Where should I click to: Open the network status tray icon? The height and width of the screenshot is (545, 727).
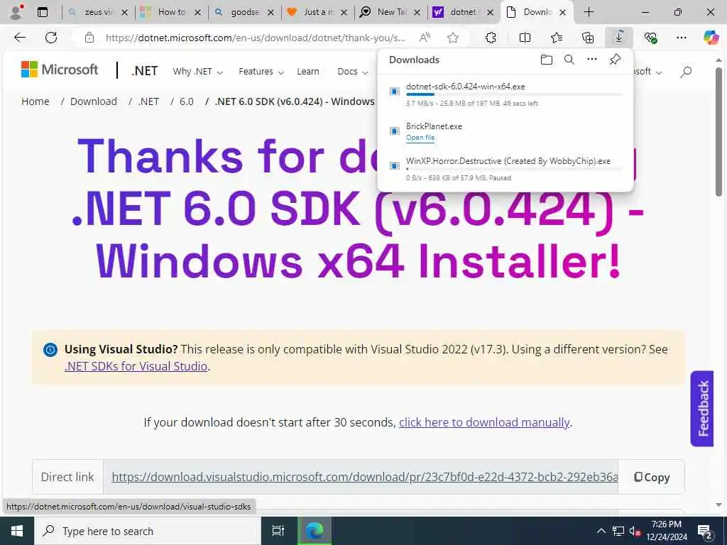coord(618,531)
